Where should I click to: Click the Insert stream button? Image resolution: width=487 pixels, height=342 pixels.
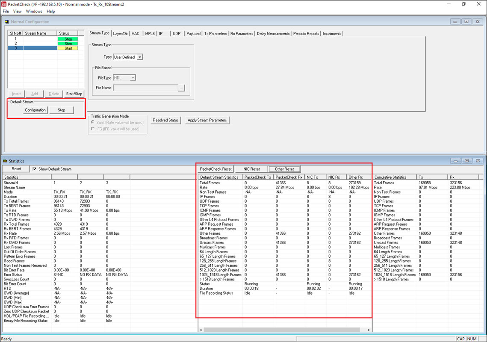pos(16,94)
